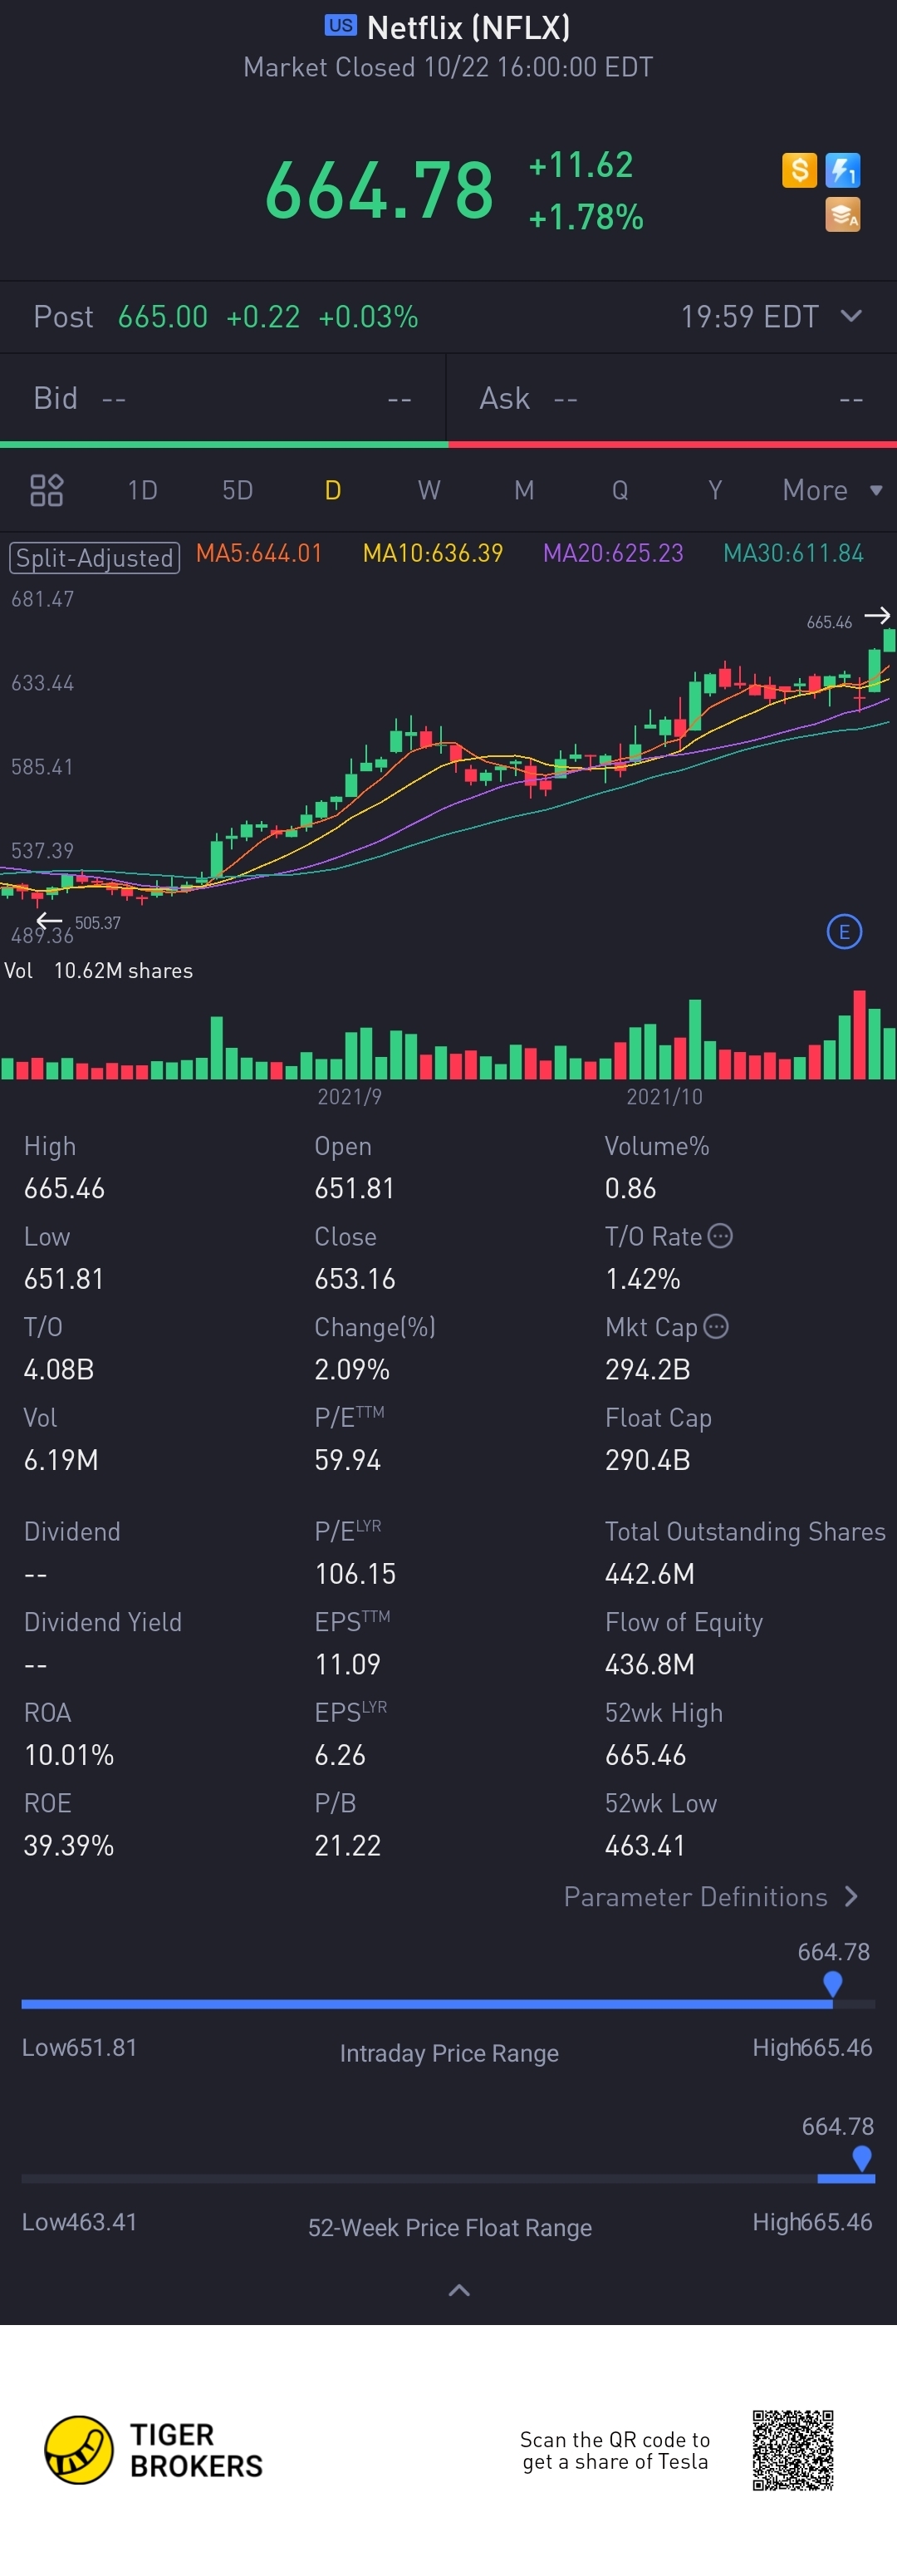Tap the Tesla share QR code
Viewport: 897px width, 2576px height.
coord(793,2450)
